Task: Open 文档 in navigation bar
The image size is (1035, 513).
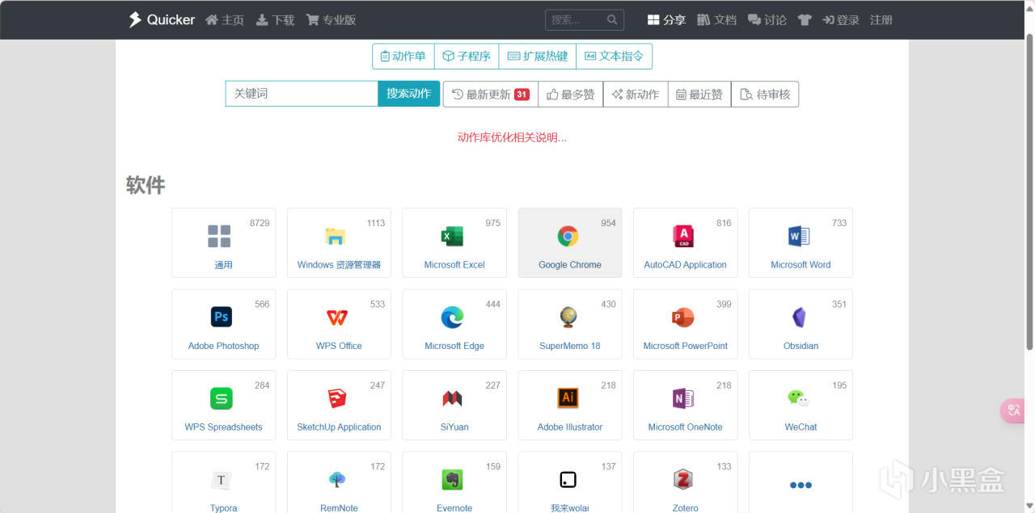Action: pyautogui.click(x=716, y=20)
